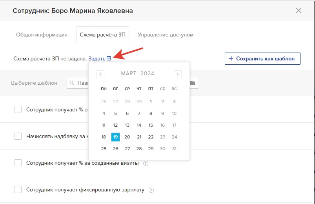Click the search magnifier in template field

point(72,83)
